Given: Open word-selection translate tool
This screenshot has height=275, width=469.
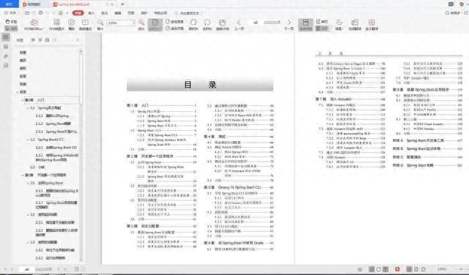Looking at the screenshot, I should point(355,25).
